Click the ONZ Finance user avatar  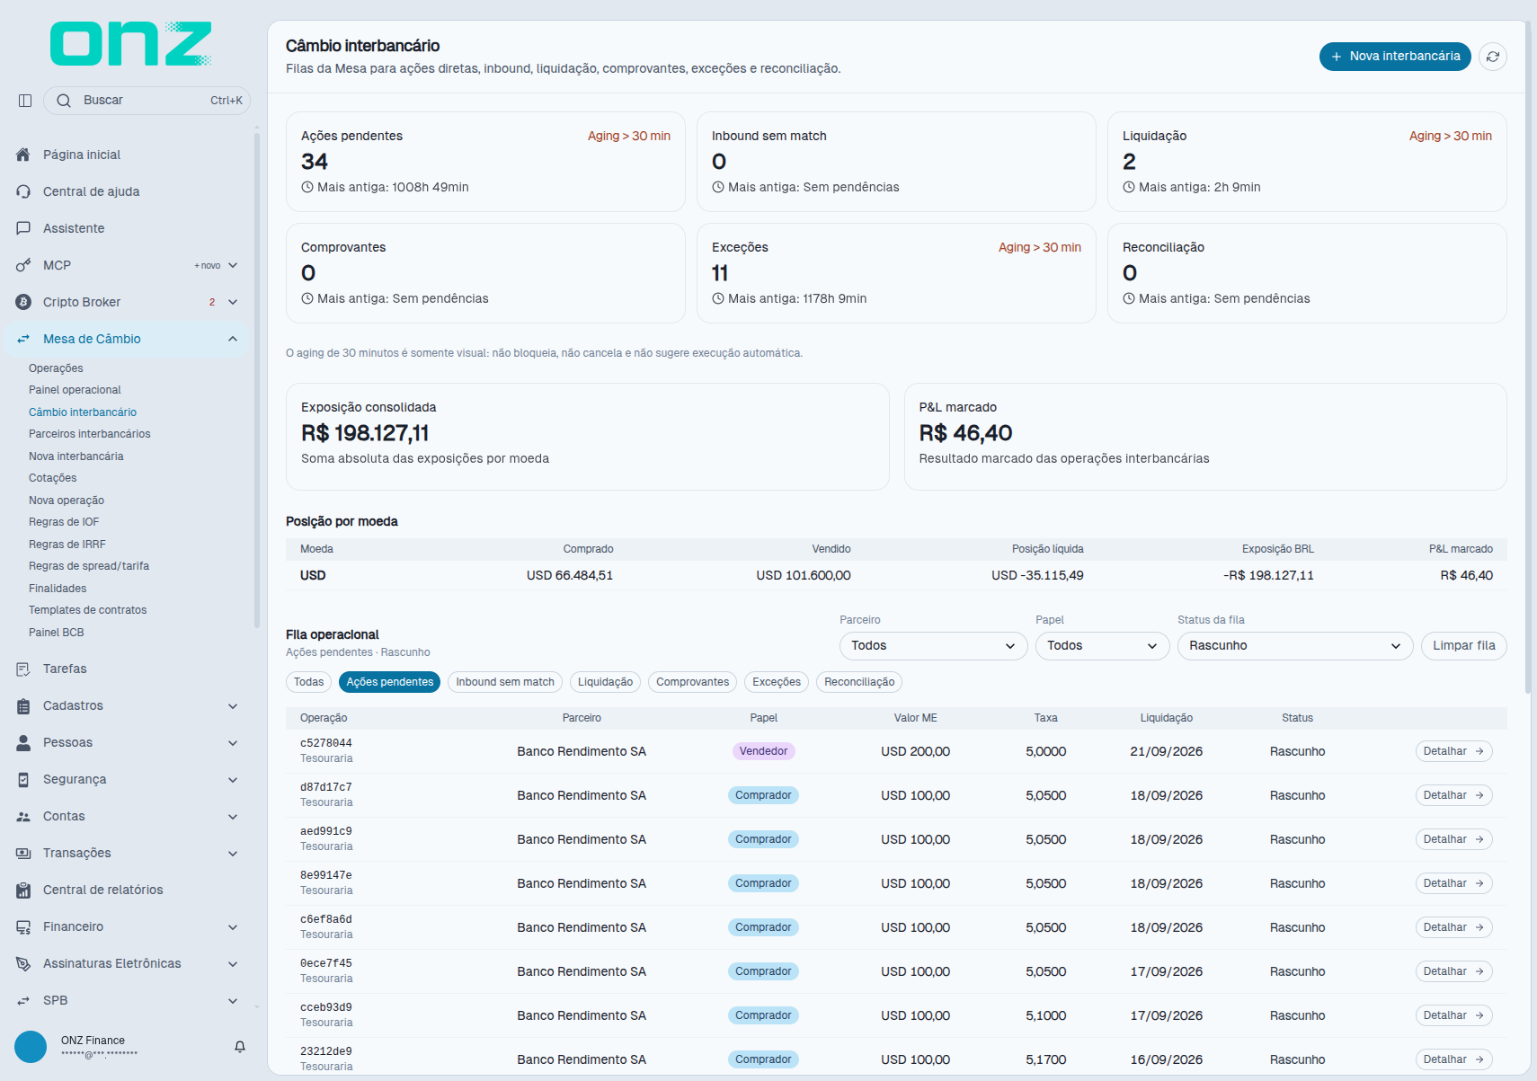[31, 1047]
